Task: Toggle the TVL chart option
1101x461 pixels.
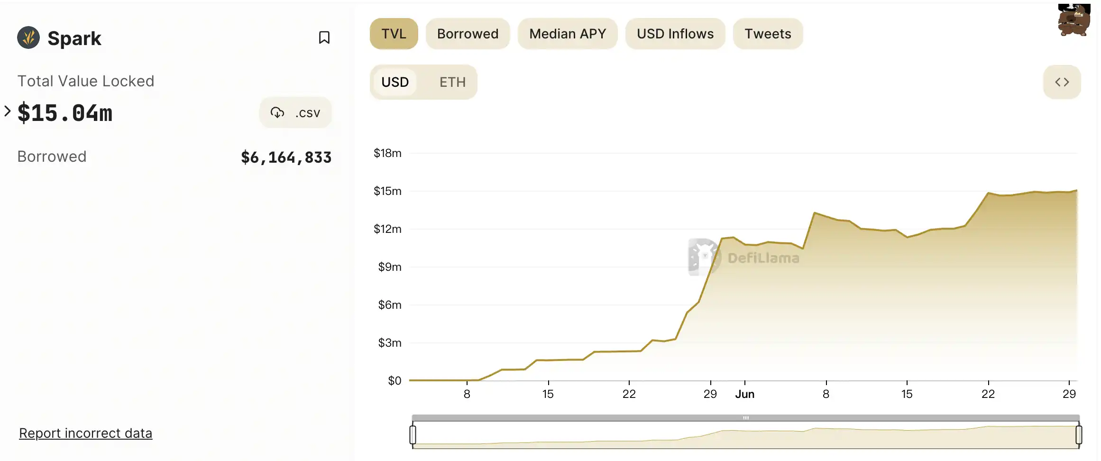Action: (x=394, y=34)
